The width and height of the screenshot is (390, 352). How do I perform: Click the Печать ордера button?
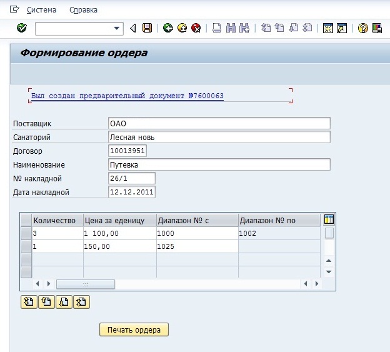(134, 330)
